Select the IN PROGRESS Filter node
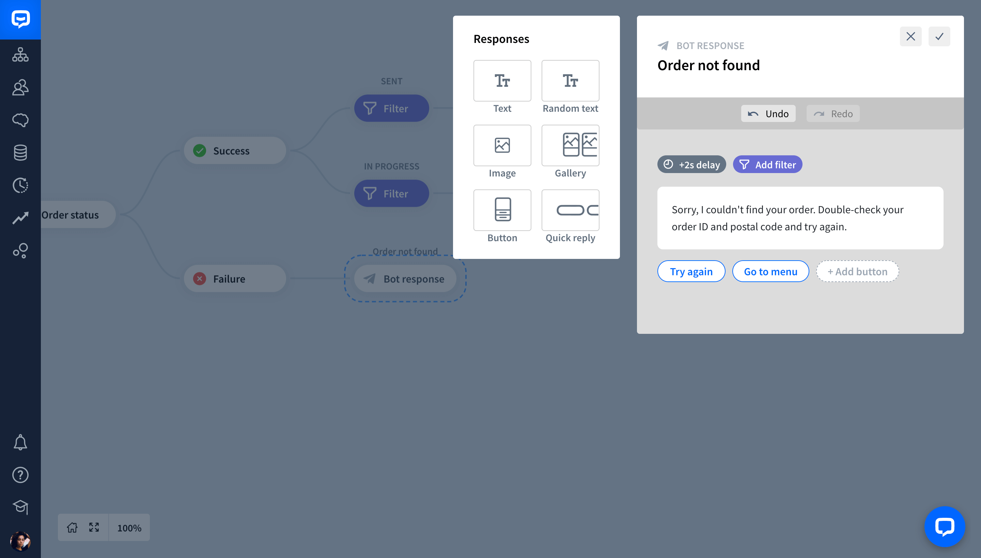 click(391, 193)
